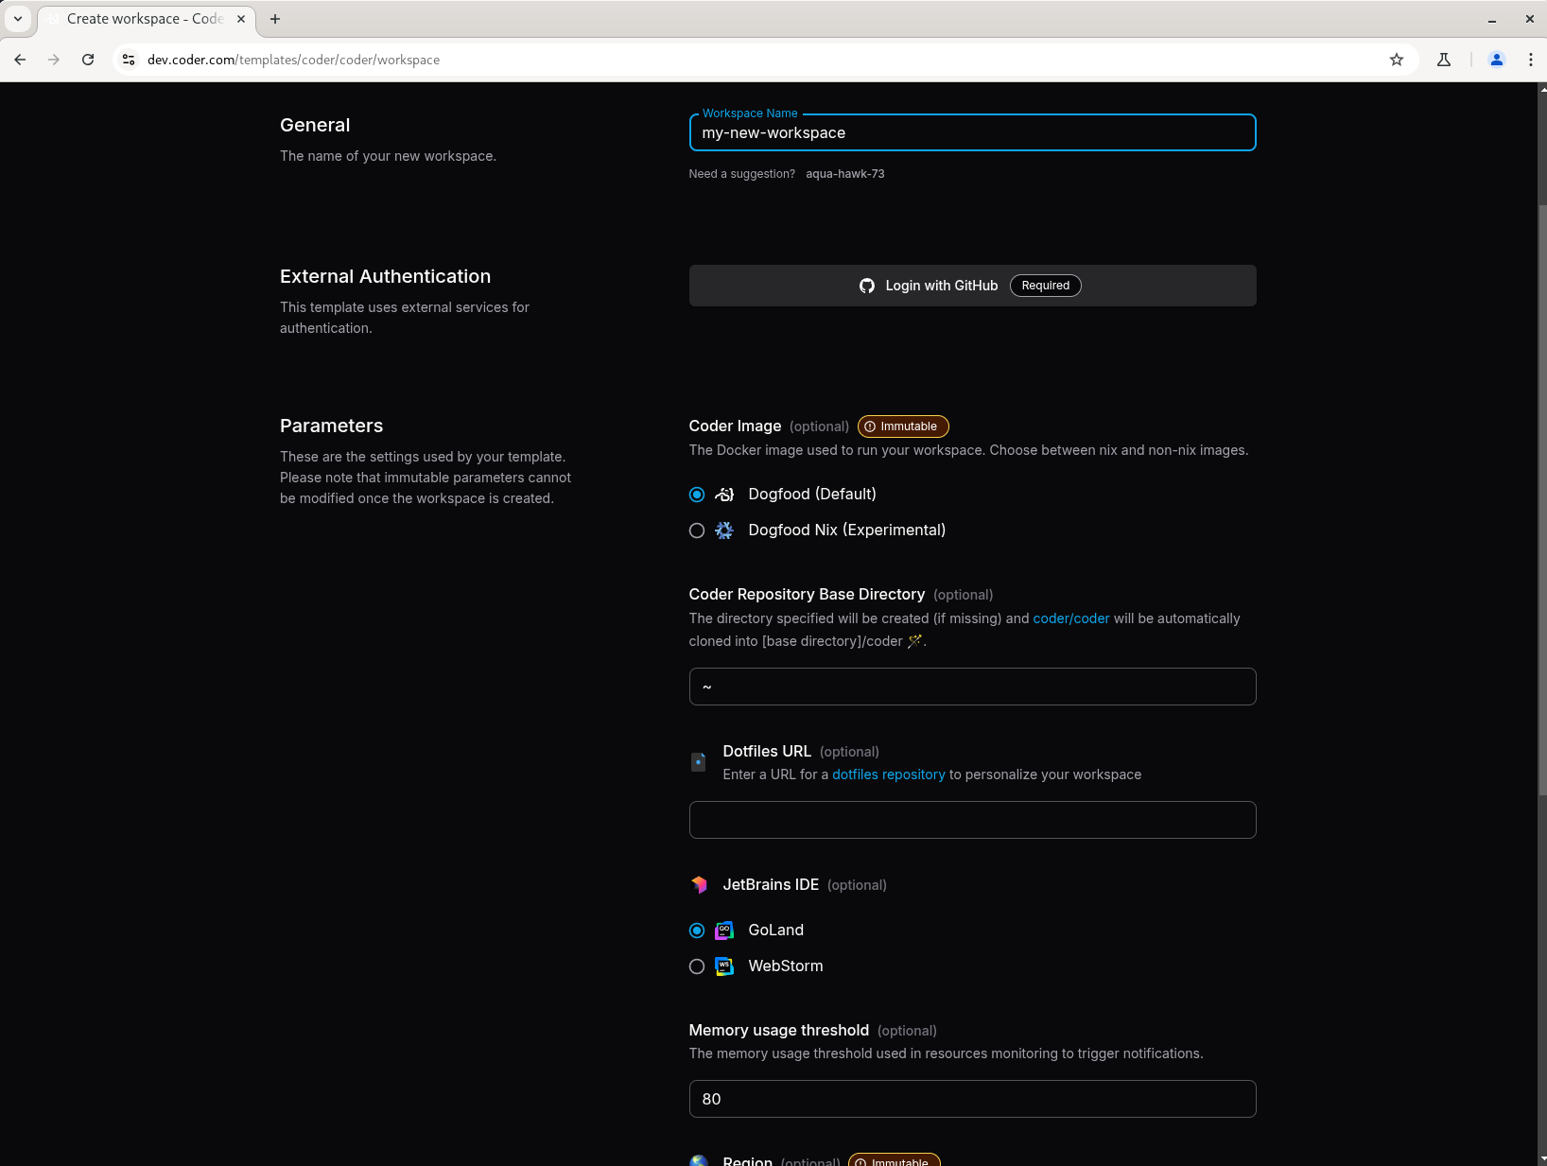This screenshot has height=1166, width=1547.
Task: Click the WebStorm option label
Action: 786,966
